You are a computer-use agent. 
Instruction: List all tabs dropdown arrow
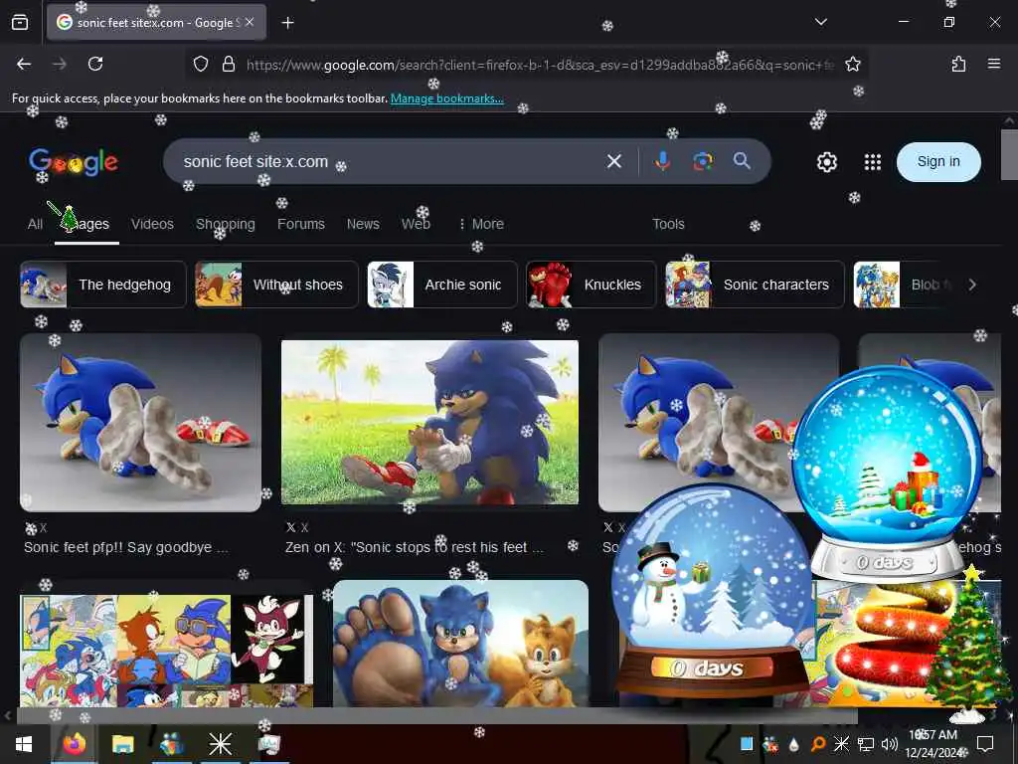click(x=820, y=22)
